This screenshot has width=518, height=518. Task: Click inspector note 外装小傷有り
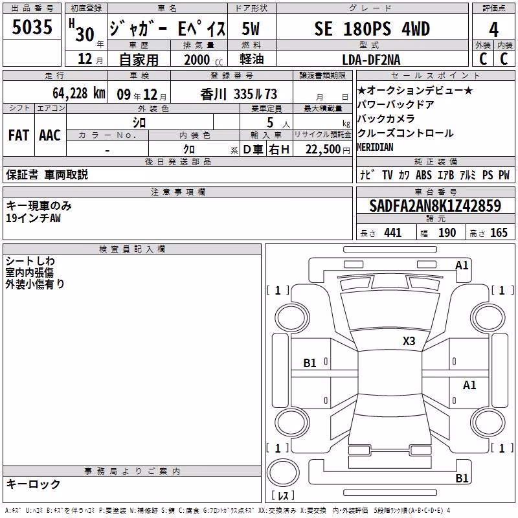(x=35, y=284)
